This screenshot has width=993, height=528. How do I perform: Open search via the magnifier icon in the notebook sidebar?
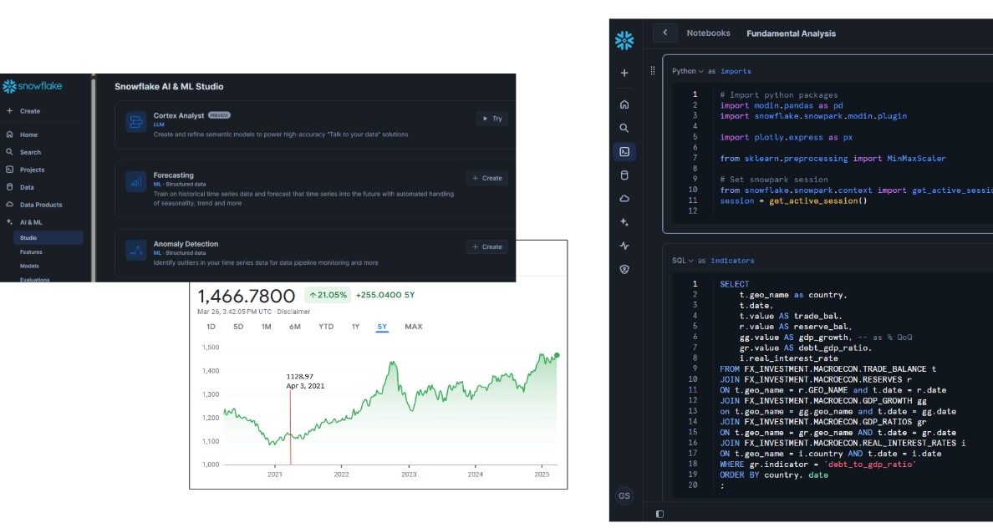pos(624,128)
